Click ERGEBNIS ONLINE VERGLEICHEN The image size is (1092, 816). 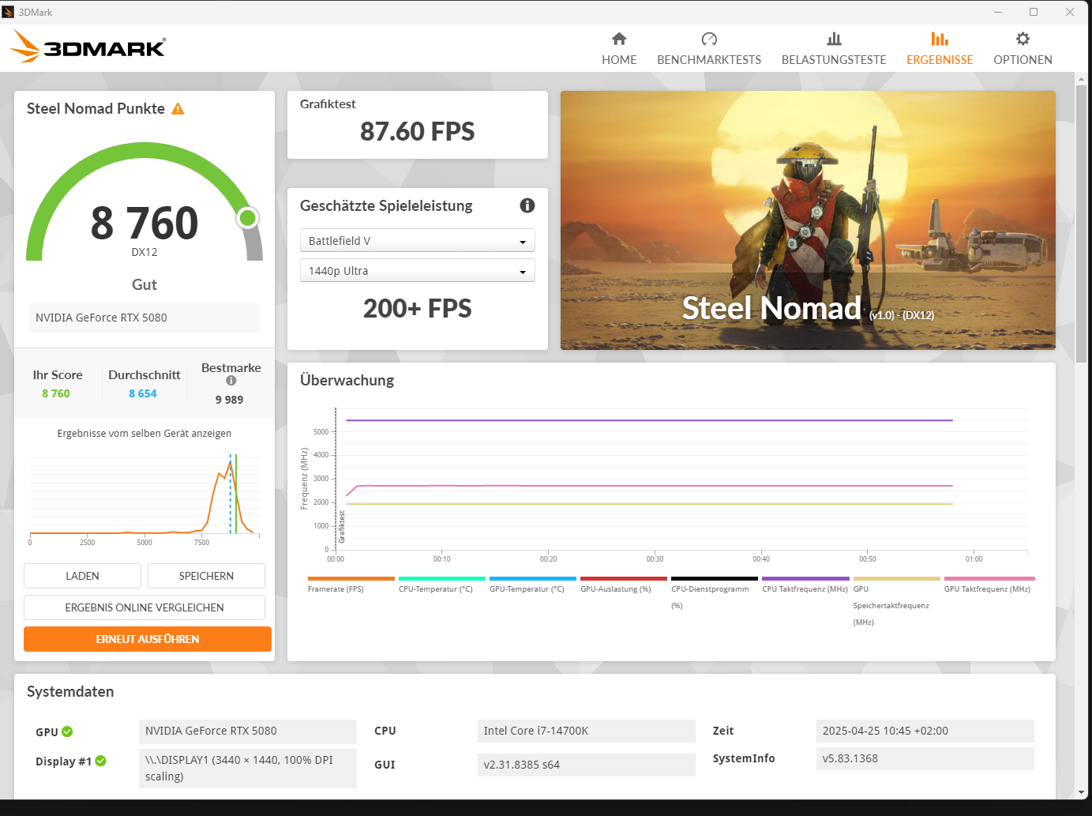click(144, 607)
